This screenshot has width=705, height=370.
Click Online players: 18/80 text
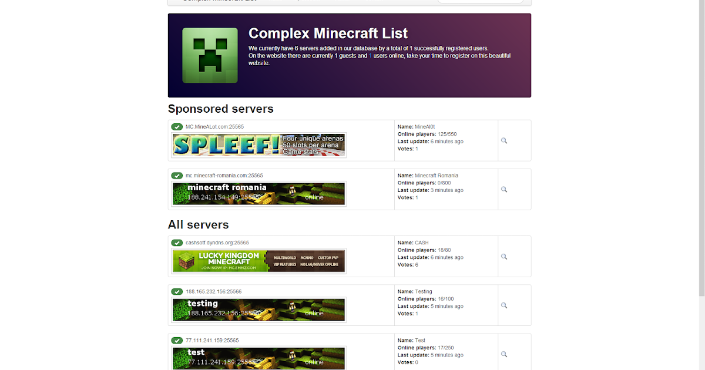424,250
